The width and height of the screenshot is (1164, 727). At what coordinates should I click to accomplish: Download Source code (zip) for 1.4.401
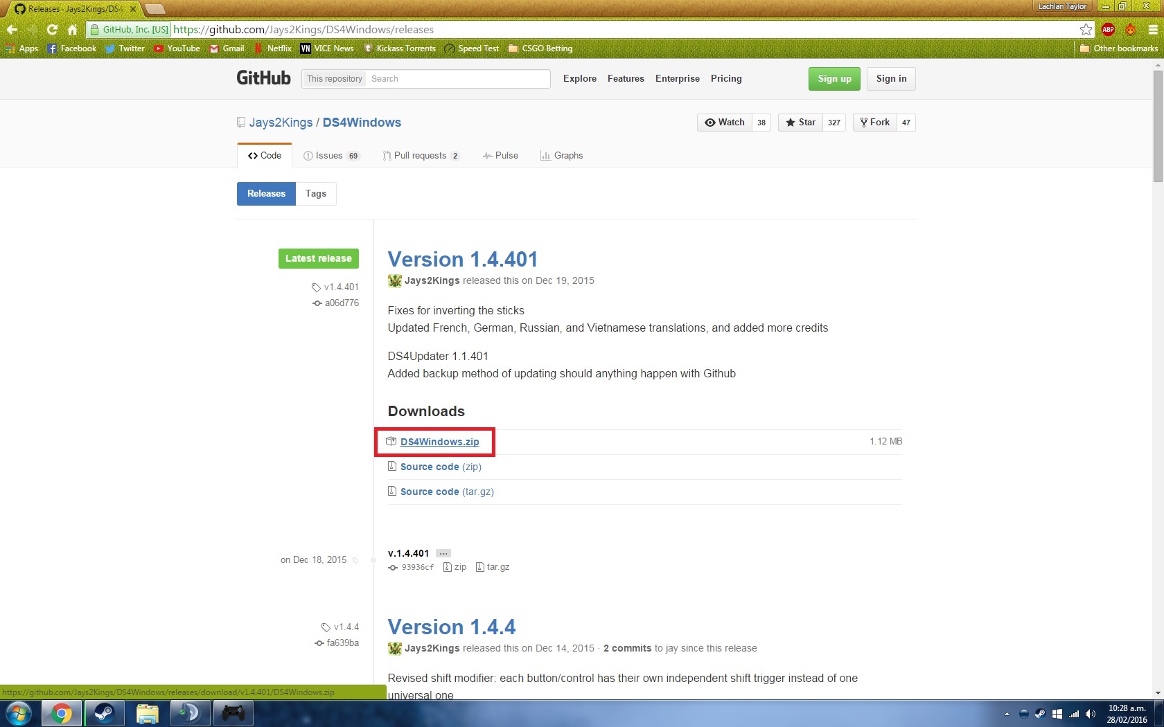click(x=441, y=467)
